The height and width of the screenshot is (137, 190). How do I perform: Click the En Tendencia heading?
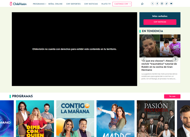point(152,31)
